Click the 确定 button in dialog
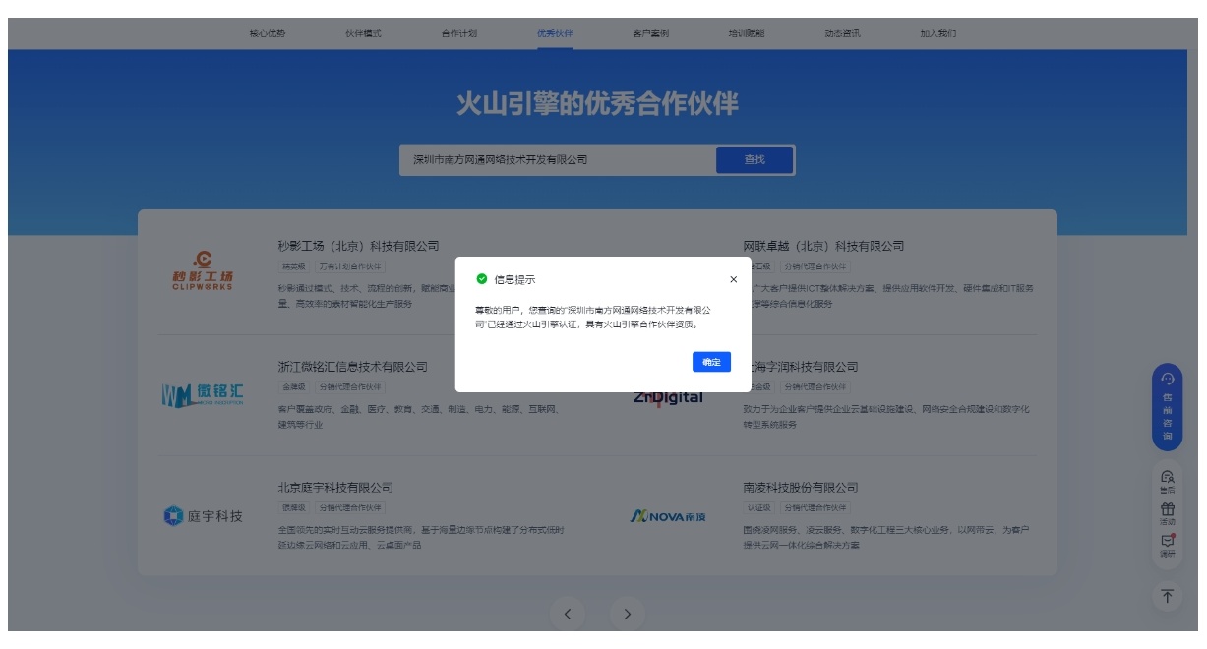 tap(711, 362)
